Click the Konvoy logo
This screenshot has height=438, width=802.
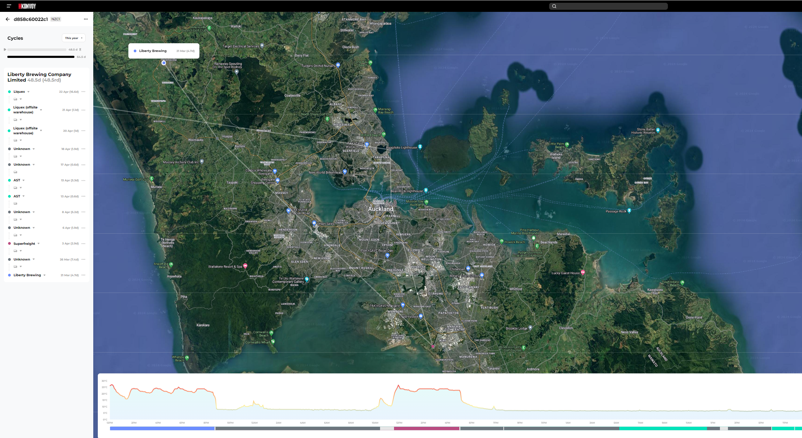[27, 6]
